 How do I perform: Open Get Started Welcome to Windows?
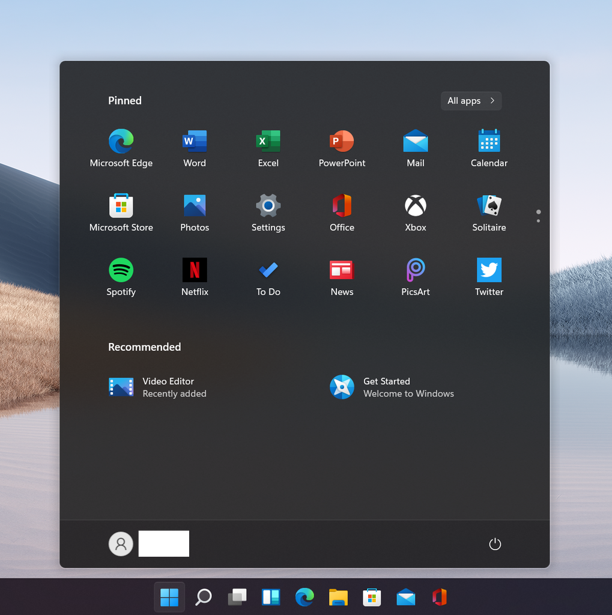(392, 387)
